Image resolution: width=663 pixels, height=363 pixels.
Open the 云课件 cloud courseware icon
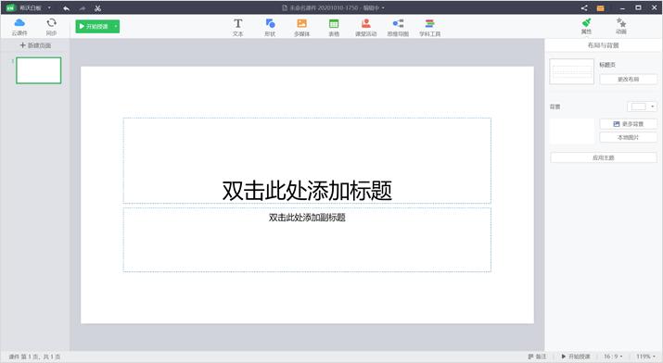tap(19, 26)
